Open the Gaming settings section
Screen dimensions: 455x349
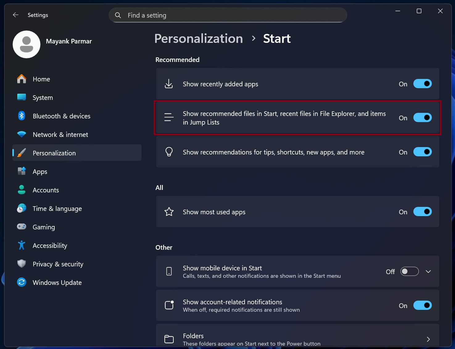click(44, 227)
